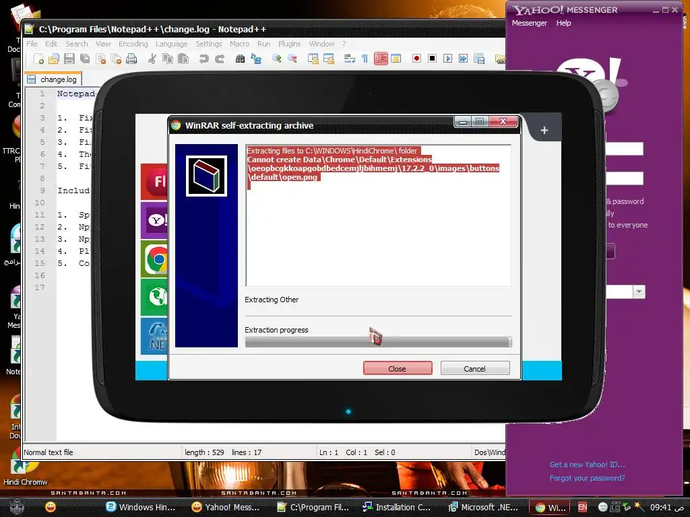The image size is (690, 517).
Task: Click Copy icon in Notepad++ toolbar
Action: pos(168,59)
